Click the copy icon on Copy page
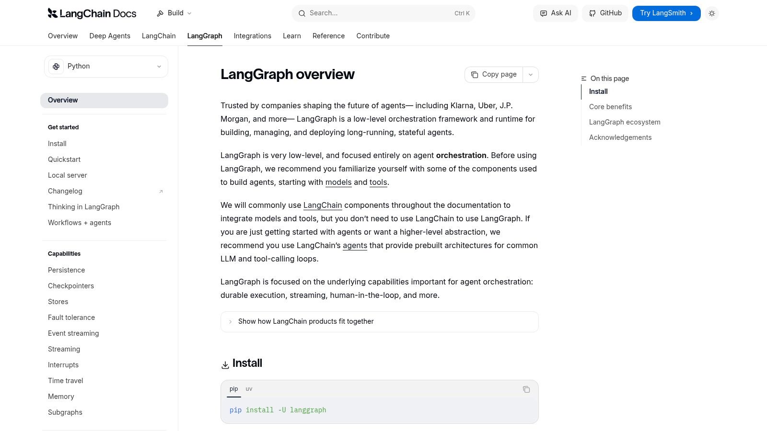The height and width of the screenshot is (431, 767). coord(475,75)
